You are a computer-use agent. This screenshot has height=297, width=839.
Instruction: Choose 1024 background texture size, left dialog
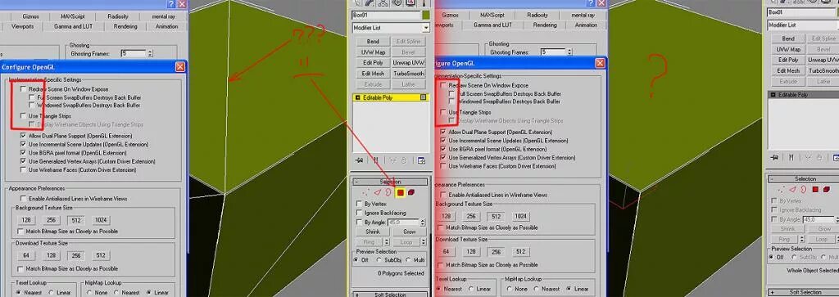[100, 220]
